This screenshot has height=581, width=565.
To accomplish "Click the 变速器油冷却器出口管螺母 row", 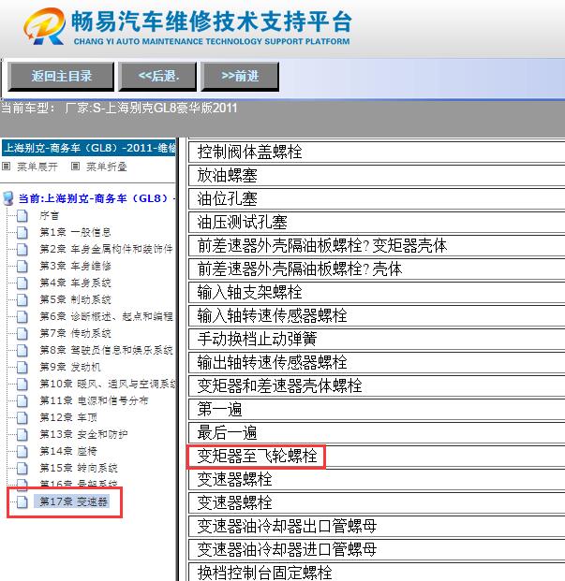I will click(377, 526).
